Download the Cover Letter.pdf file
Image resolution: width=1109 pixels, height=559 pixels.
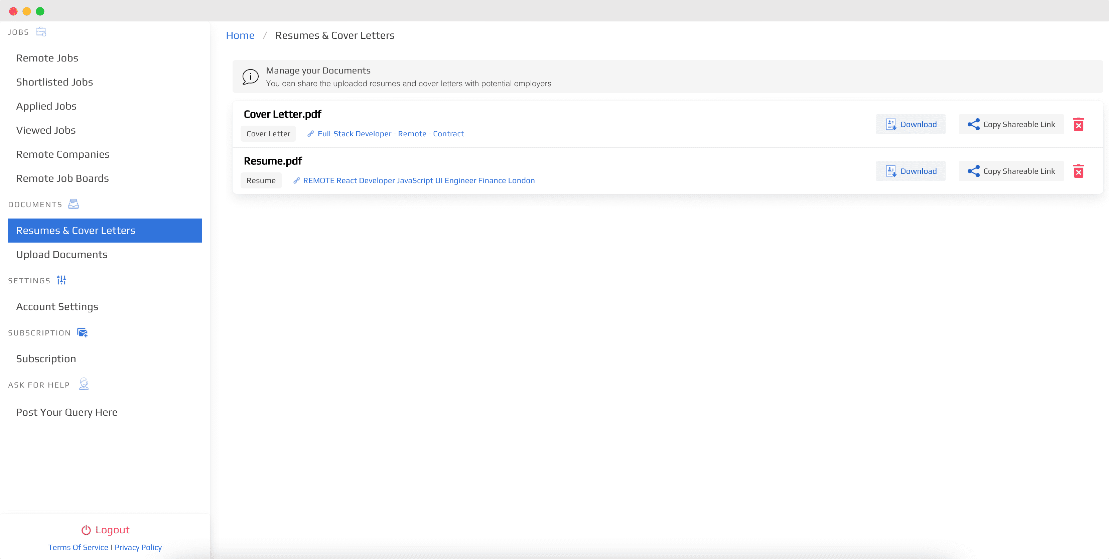(x=911, y=124)
